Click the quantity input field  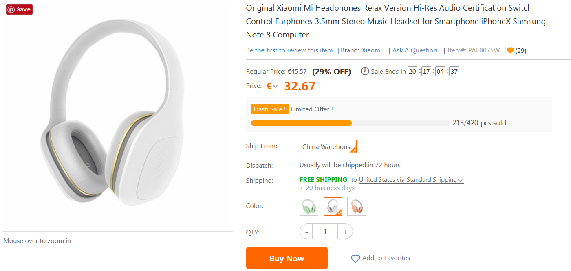click(x=325, y=232)
